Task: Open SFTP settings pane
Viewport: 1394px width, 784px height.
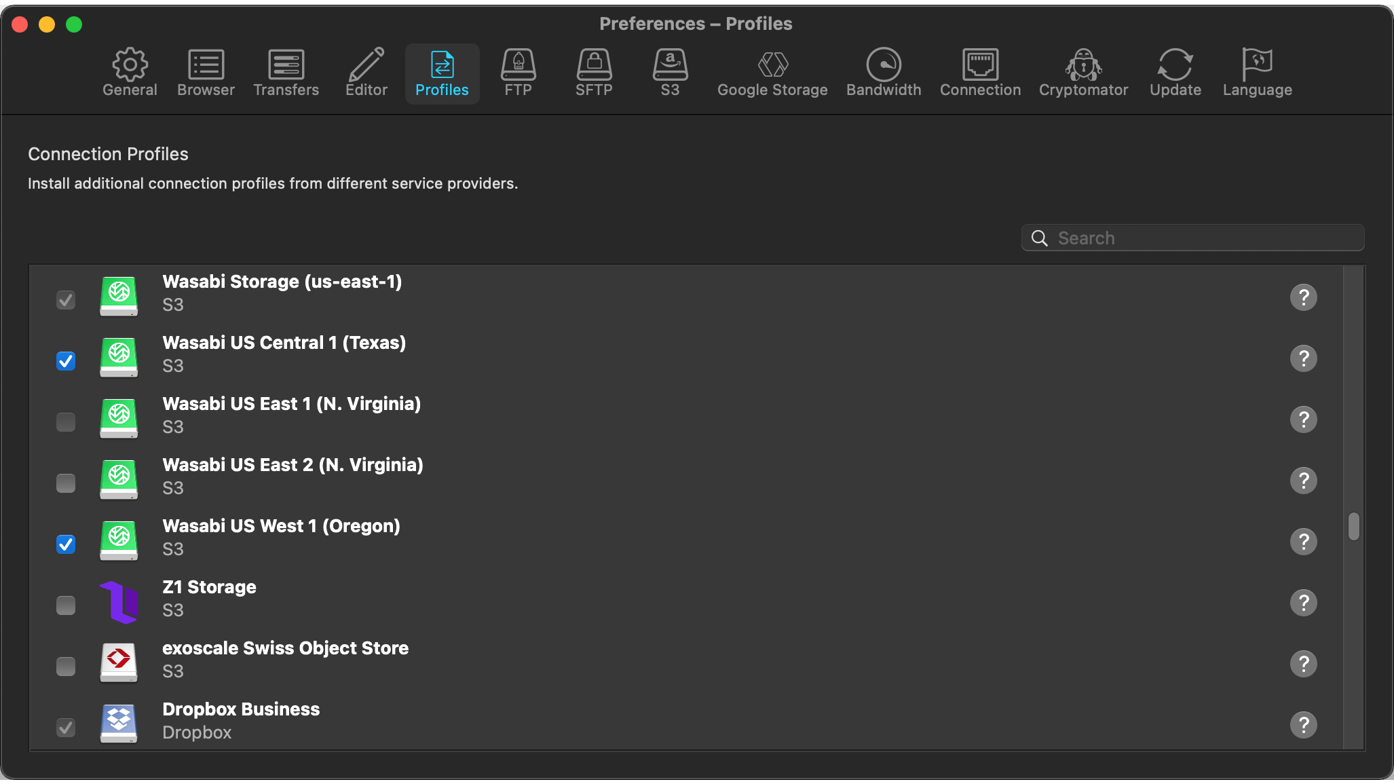Action: click(594, 73)
